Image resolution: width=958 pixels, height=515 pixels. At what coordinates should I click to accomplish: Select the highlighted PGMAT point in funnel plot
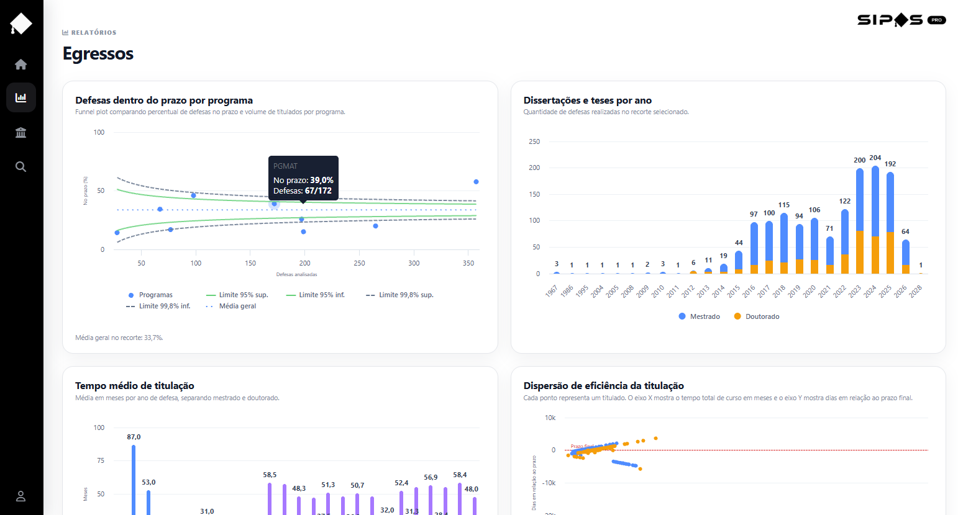coord(274,204)
